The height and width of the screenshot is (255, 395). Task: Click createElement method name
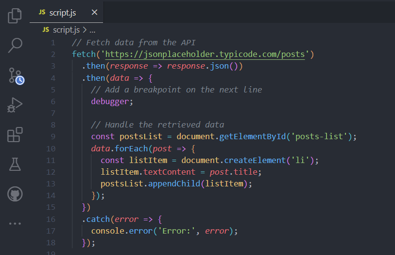[x=255, y=160]
